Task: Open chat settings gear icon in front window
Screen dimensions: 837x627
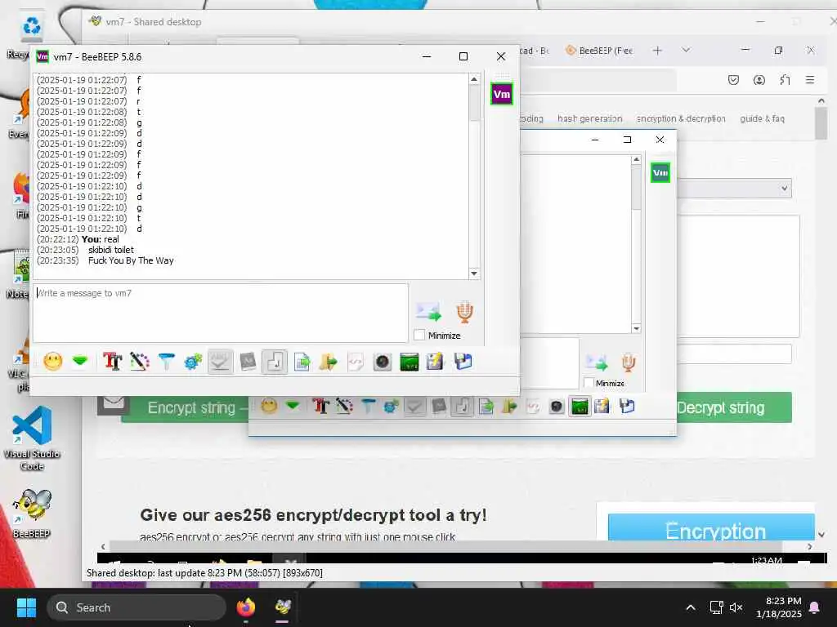Action: click(x=193, y=362)
